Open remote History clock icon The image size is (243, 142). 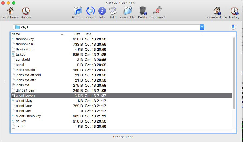tap(234, 13)
